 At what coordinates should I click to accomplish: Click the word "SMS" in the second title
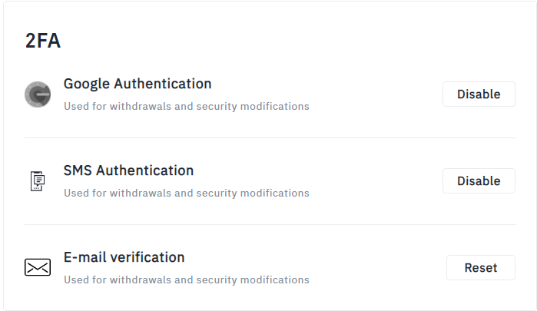pyautogui.click(x=78, y=170)
